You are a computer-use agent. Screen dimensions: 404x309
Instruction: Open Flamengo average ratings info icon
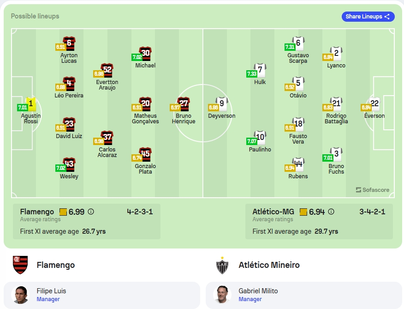91,212
